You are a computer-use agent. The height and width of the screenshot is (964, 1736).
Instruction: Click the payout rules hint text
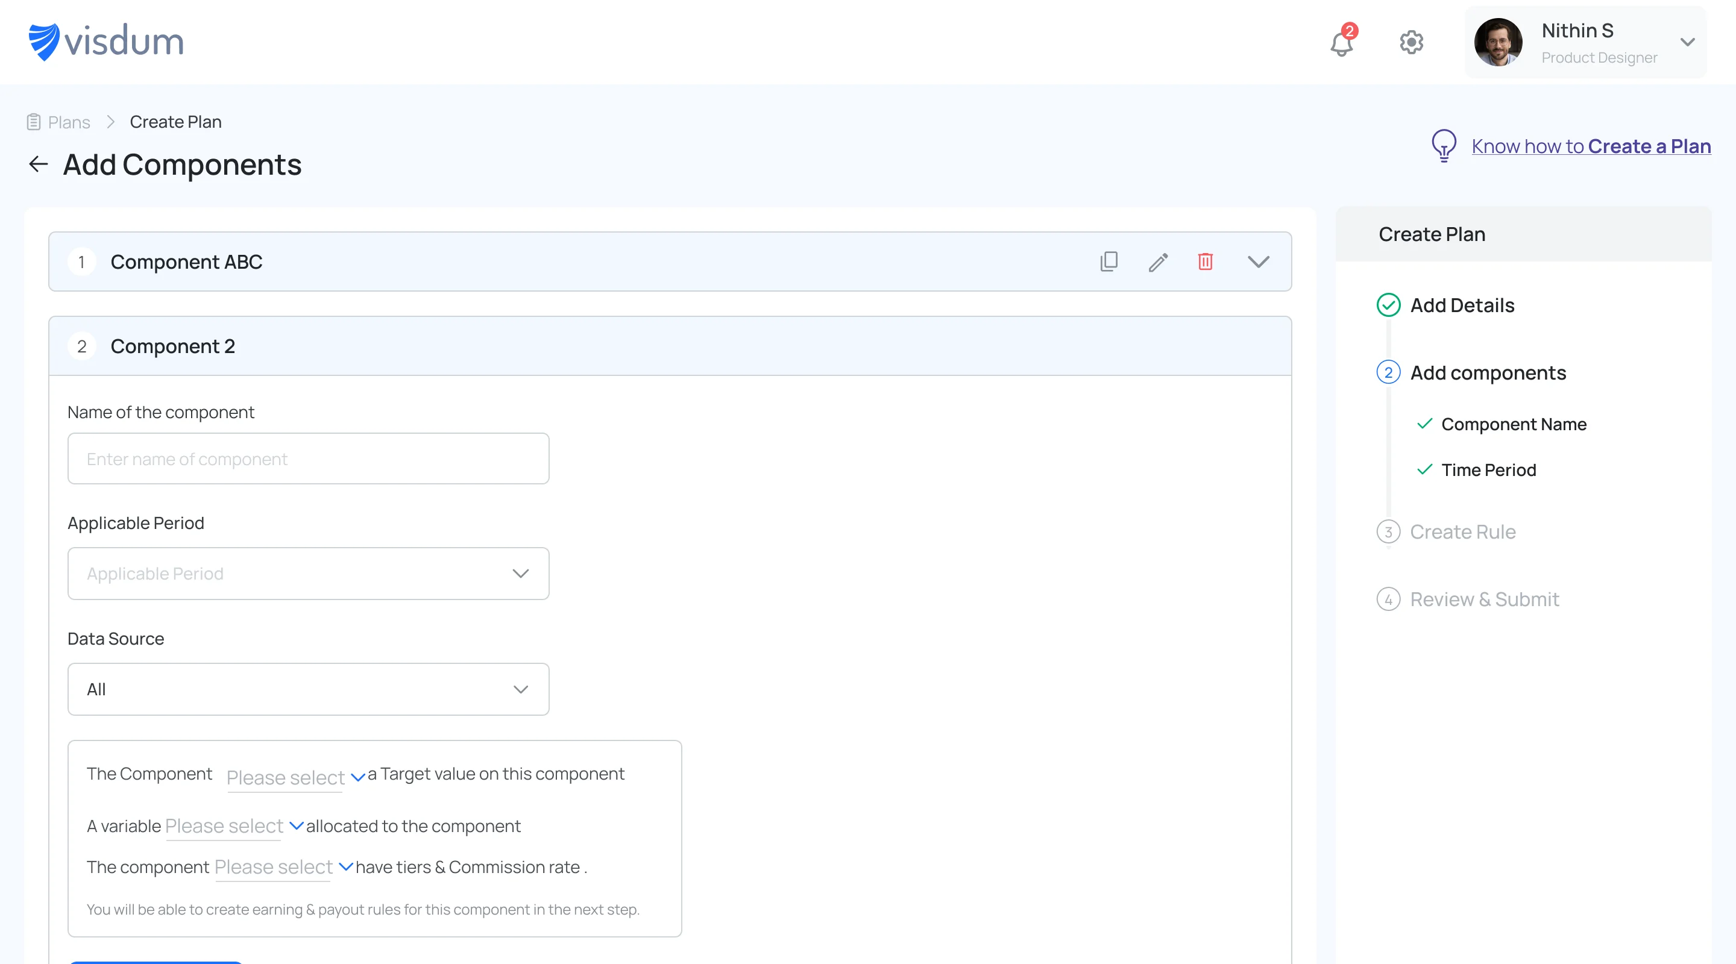(363, 909)
